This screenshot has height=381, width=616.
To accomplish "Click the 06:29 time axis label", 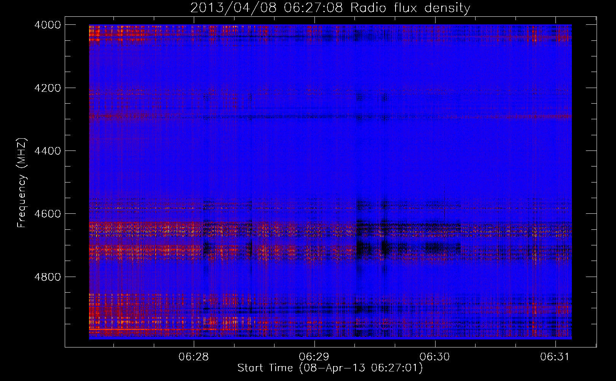I will [314, 357].
